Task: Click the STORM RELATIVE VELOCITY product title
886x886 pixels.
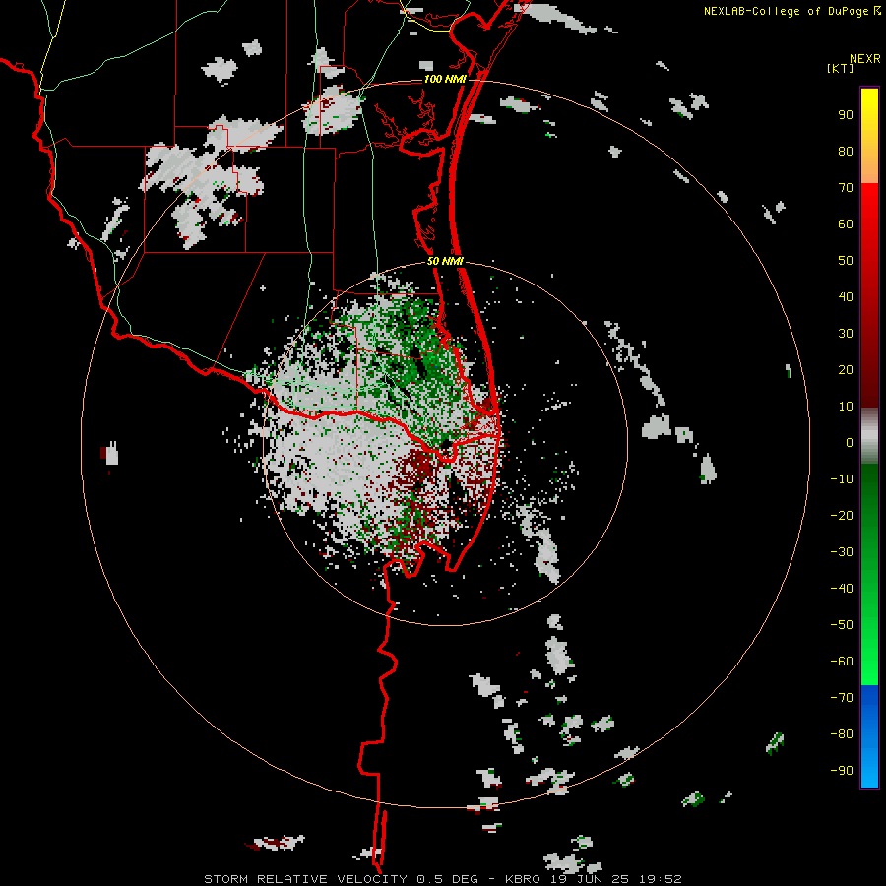Action: [x=305, y=879]
